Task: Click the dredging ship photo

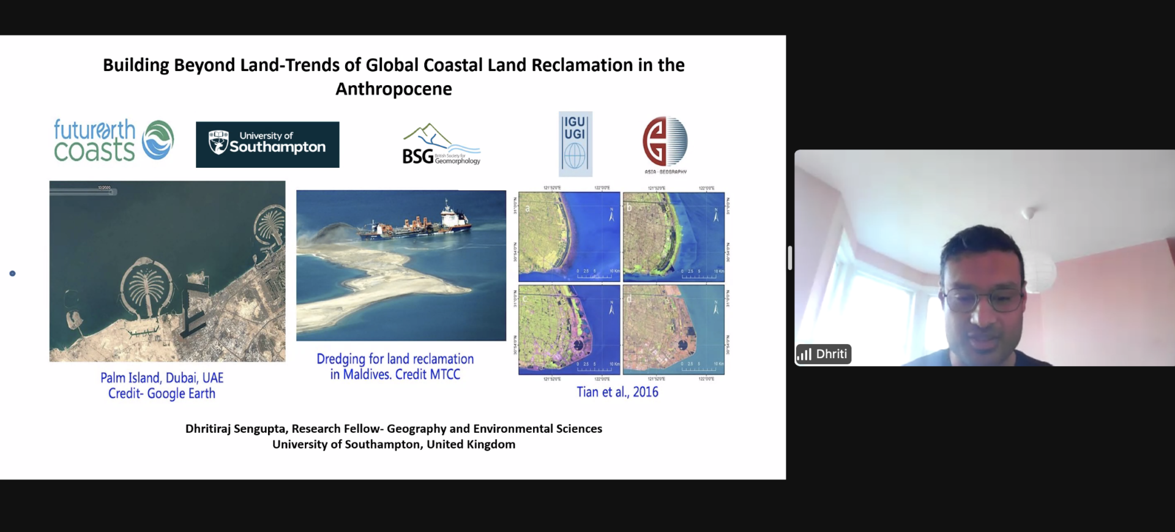Action: point(401,265)
